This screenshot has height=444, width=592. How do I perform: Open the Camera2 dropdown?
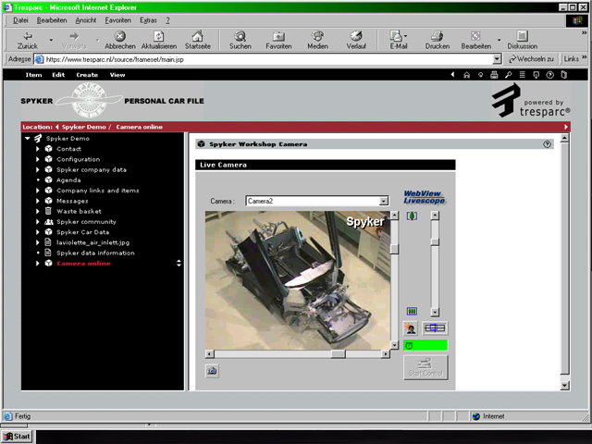point(384,201)
